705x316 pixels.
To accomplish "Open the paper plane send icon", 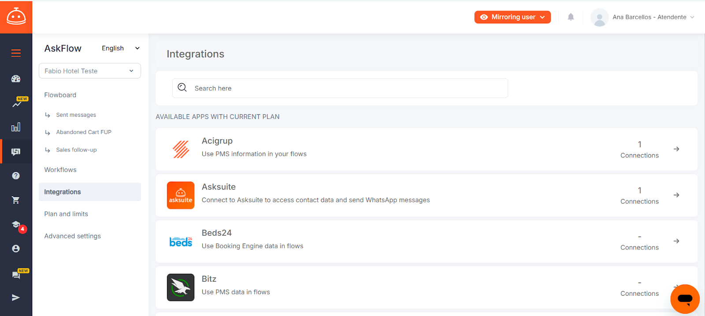I will 16,297.
